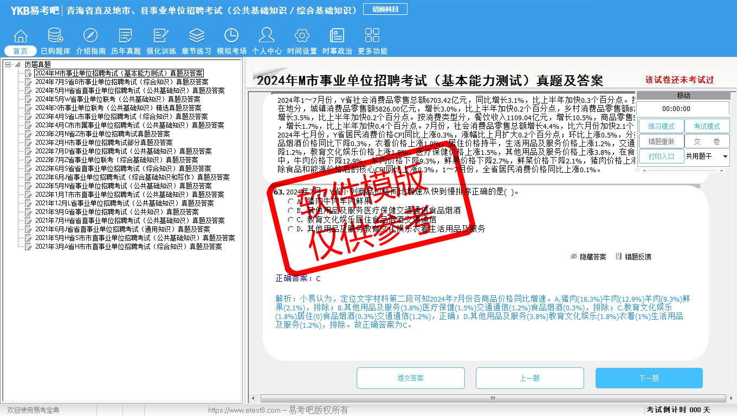
Task: Open 2024年7月S省B市 exam tree item
Action: 121,82
